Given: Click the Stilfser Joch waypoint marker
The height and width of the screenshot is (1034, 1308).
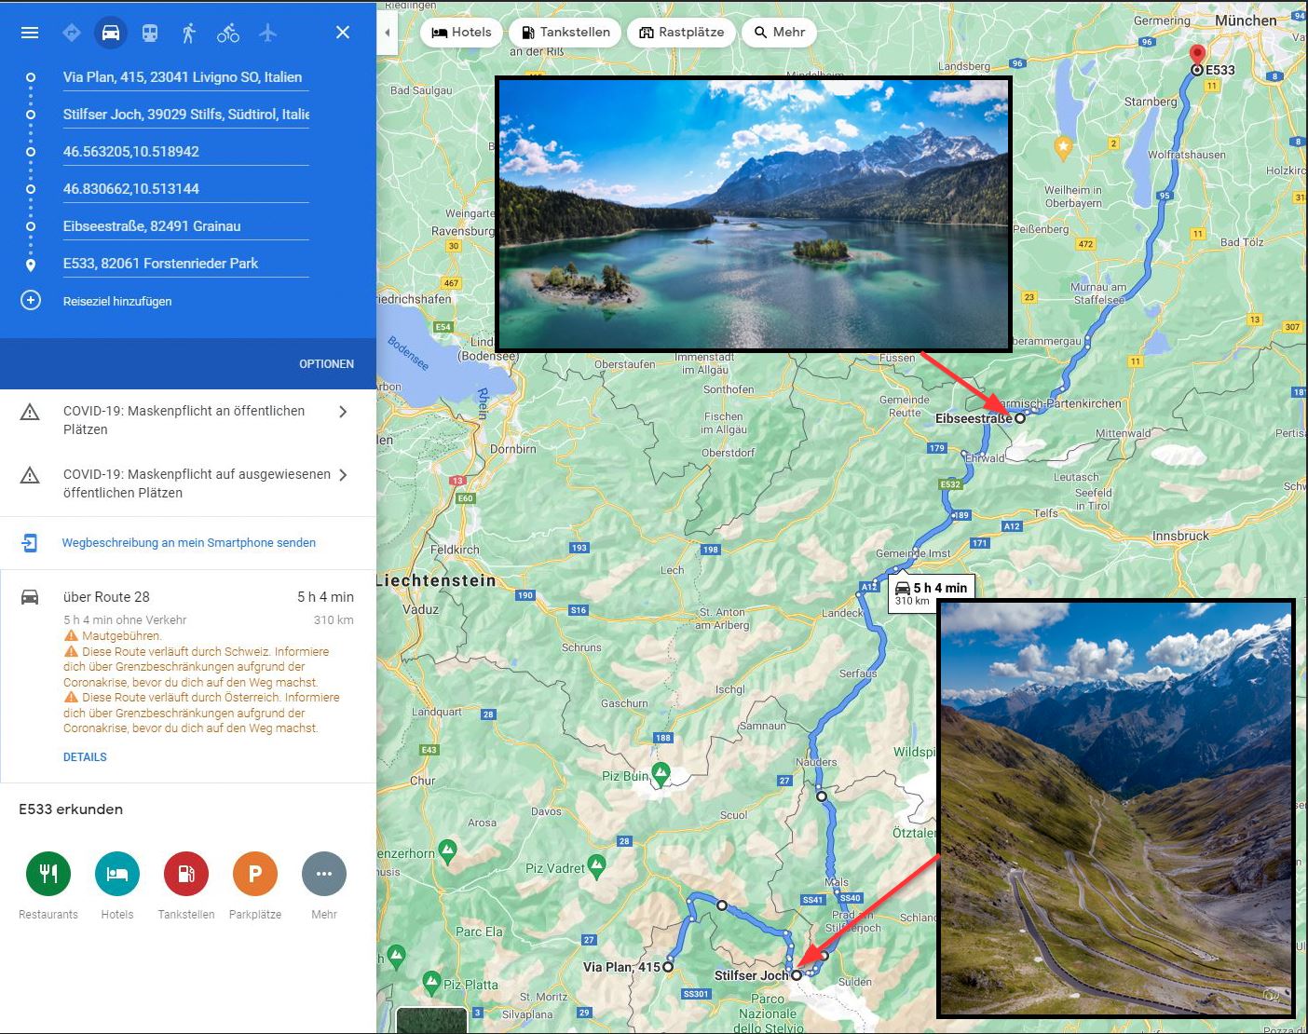Looking at the screenshot, I should click(797, 975).
